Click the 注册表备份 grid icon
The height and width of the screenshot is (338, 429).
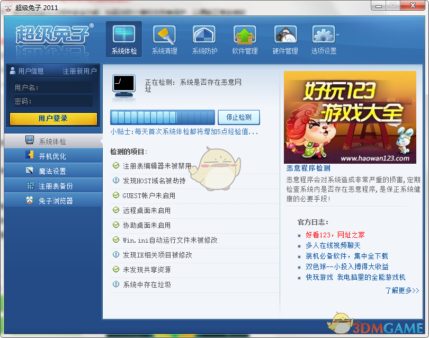tap(31, 185)
